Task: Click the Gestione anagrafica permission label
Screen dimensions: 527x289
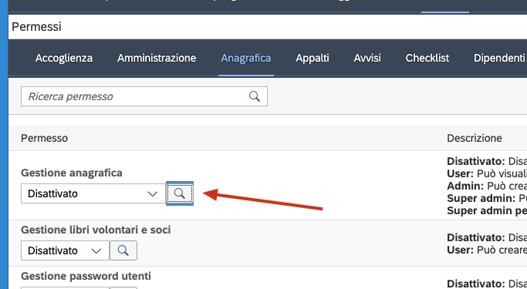Action: 72,173
